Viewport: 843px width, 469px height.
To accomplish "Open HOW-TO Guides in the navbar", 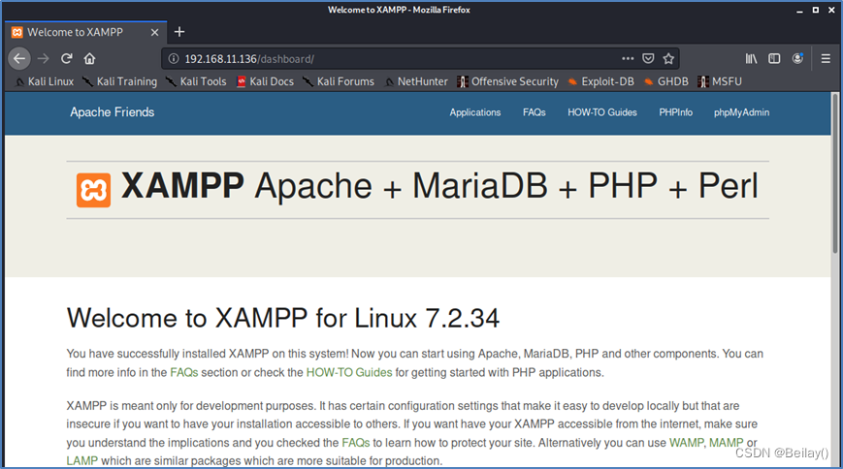I will 602,112.
